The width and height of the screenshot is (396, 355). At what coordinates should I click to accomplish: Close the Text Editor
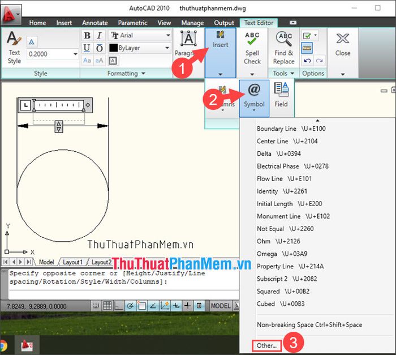[342, 44]
